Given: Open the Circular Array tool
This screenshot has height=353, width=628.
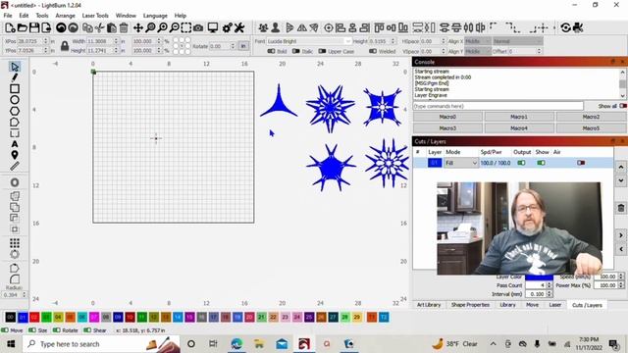Looking at the screenshot, I should [x=15, y=254].
